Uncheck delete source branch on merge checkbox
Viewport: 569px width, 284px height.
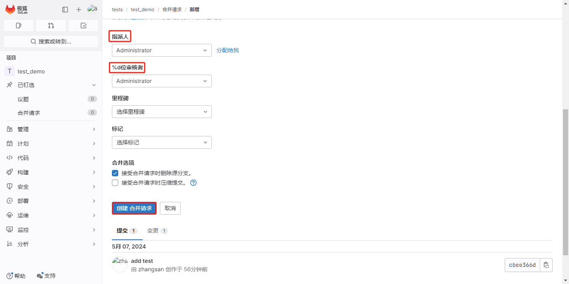(x=115, y=173)
